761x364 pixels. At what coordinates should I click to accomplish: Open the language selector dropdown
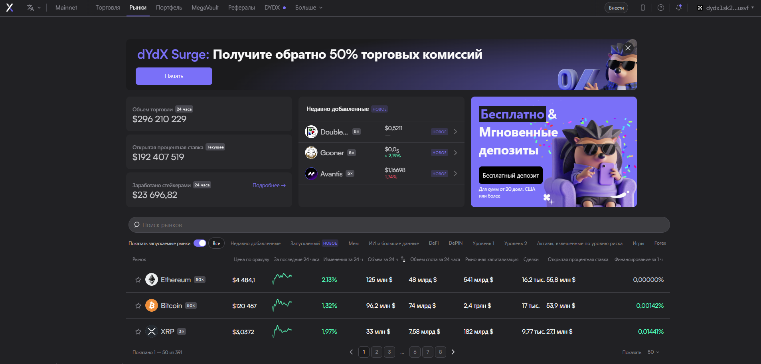[x=34, y=8]
